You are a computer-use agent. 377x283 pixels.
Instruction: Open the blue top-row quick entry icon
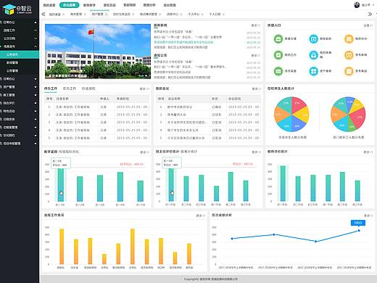(x=313, y=38)
